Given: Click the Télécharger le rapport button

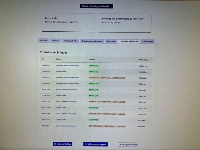Looking at the screenshot, I should (95, 144).
